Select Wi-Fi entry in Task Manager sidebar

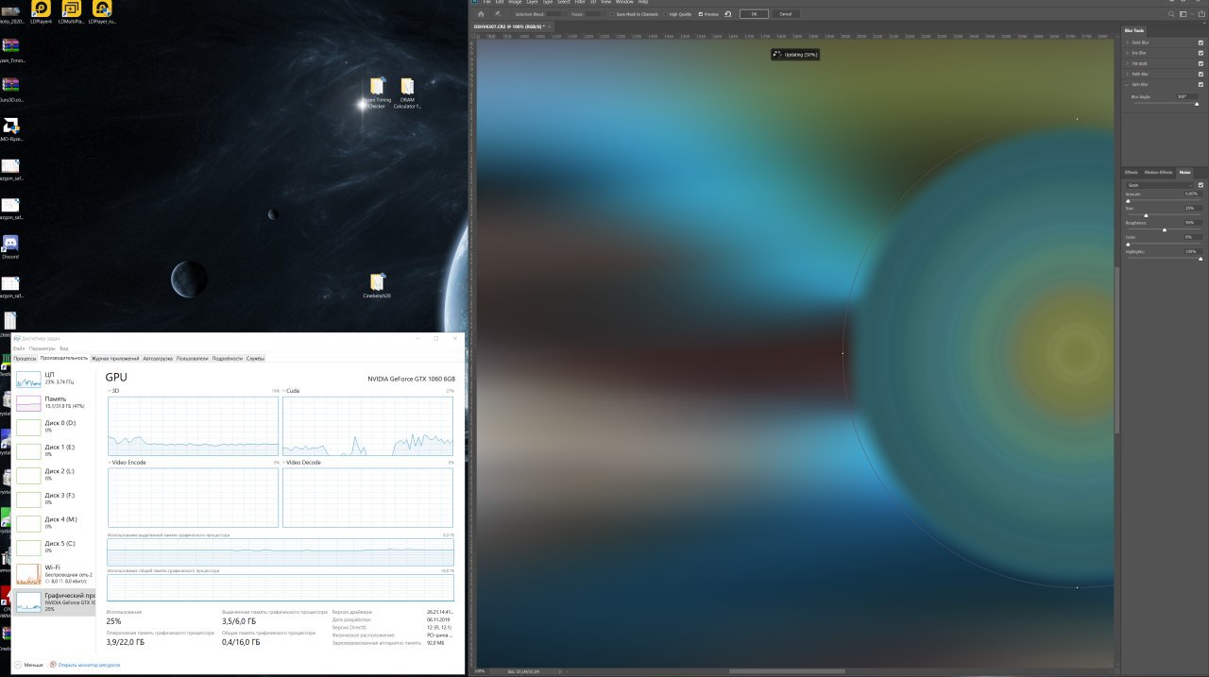click(x=54, y=574)
